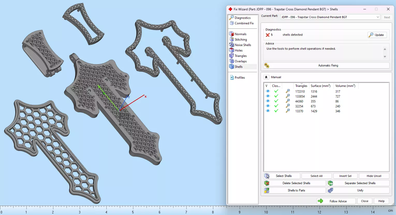Click the surface value 1429
Screen dimensions: 396x215
pyautogui.click(x=314, y=111)
